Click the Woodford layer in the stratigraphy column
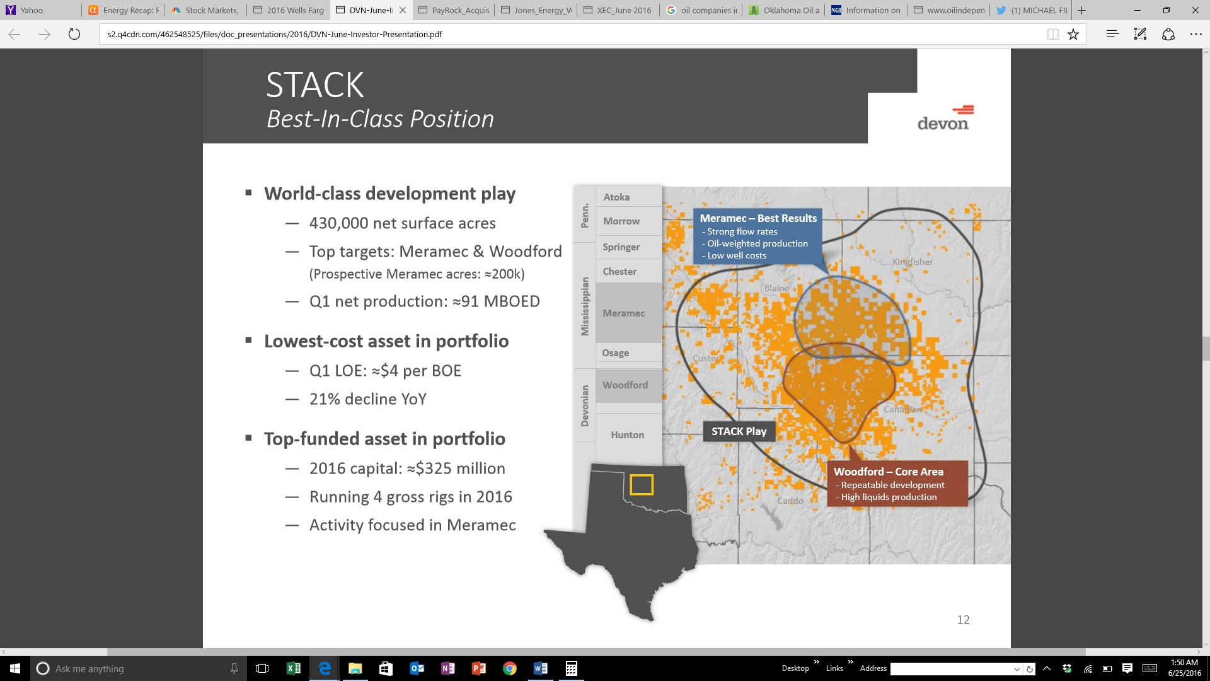The width and height of the screenshot is (1210, 681). (629, 385)
